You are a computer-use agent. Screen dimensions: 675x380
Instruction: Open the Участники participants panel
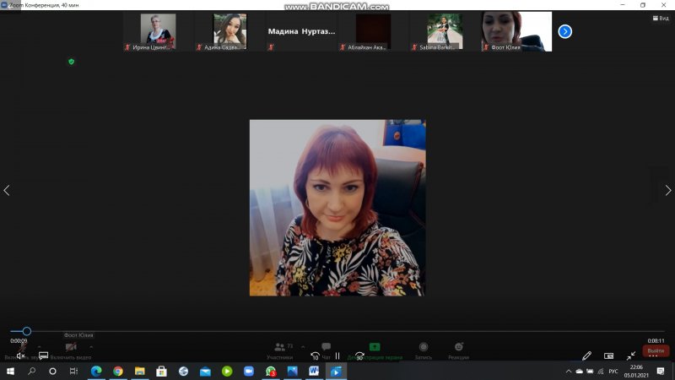click(280, 350)
